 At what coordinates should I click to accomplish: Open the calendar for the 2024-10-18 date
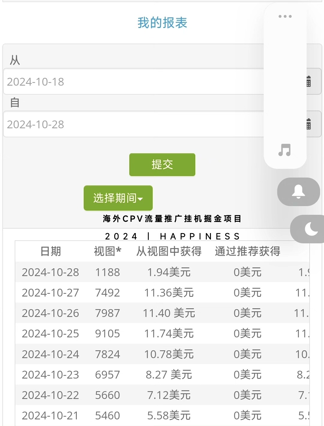click(x=309, y=81)
